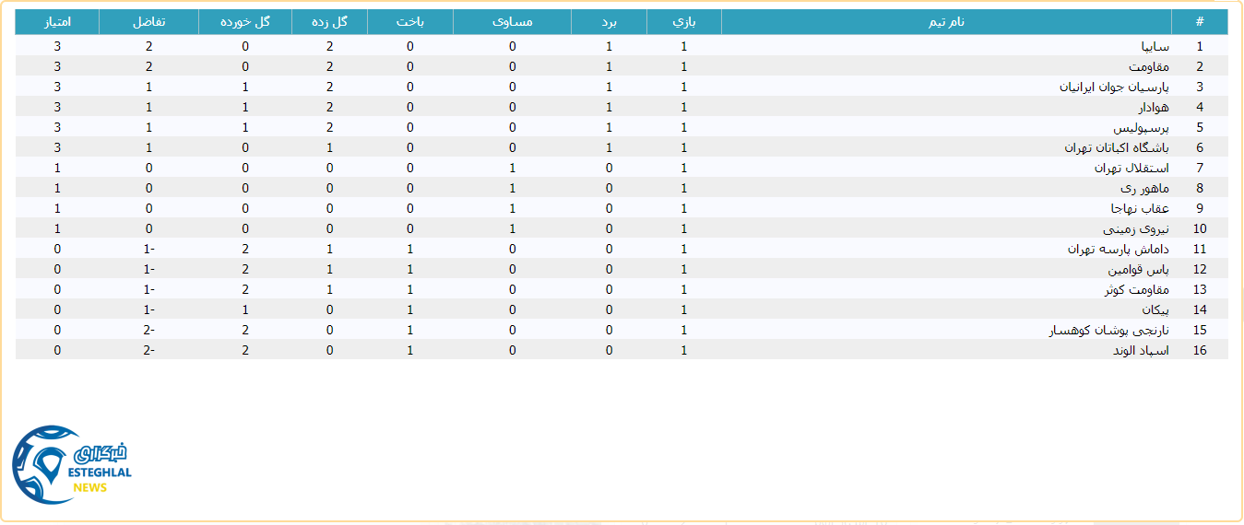Viewport: 1244px width, 525px height.
Task: Select the باخت (losses) column header
Action: 410,21
